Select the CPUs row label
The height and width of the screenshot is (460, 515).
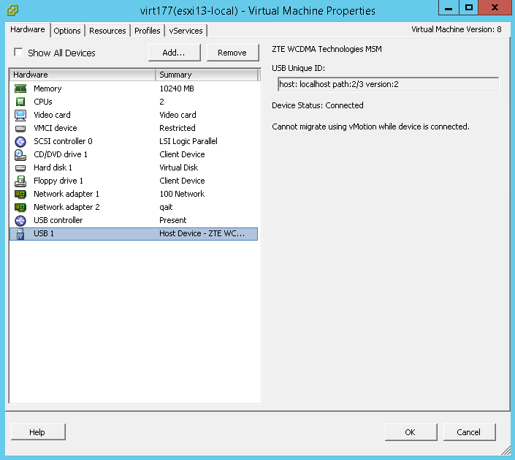(42, 102)
